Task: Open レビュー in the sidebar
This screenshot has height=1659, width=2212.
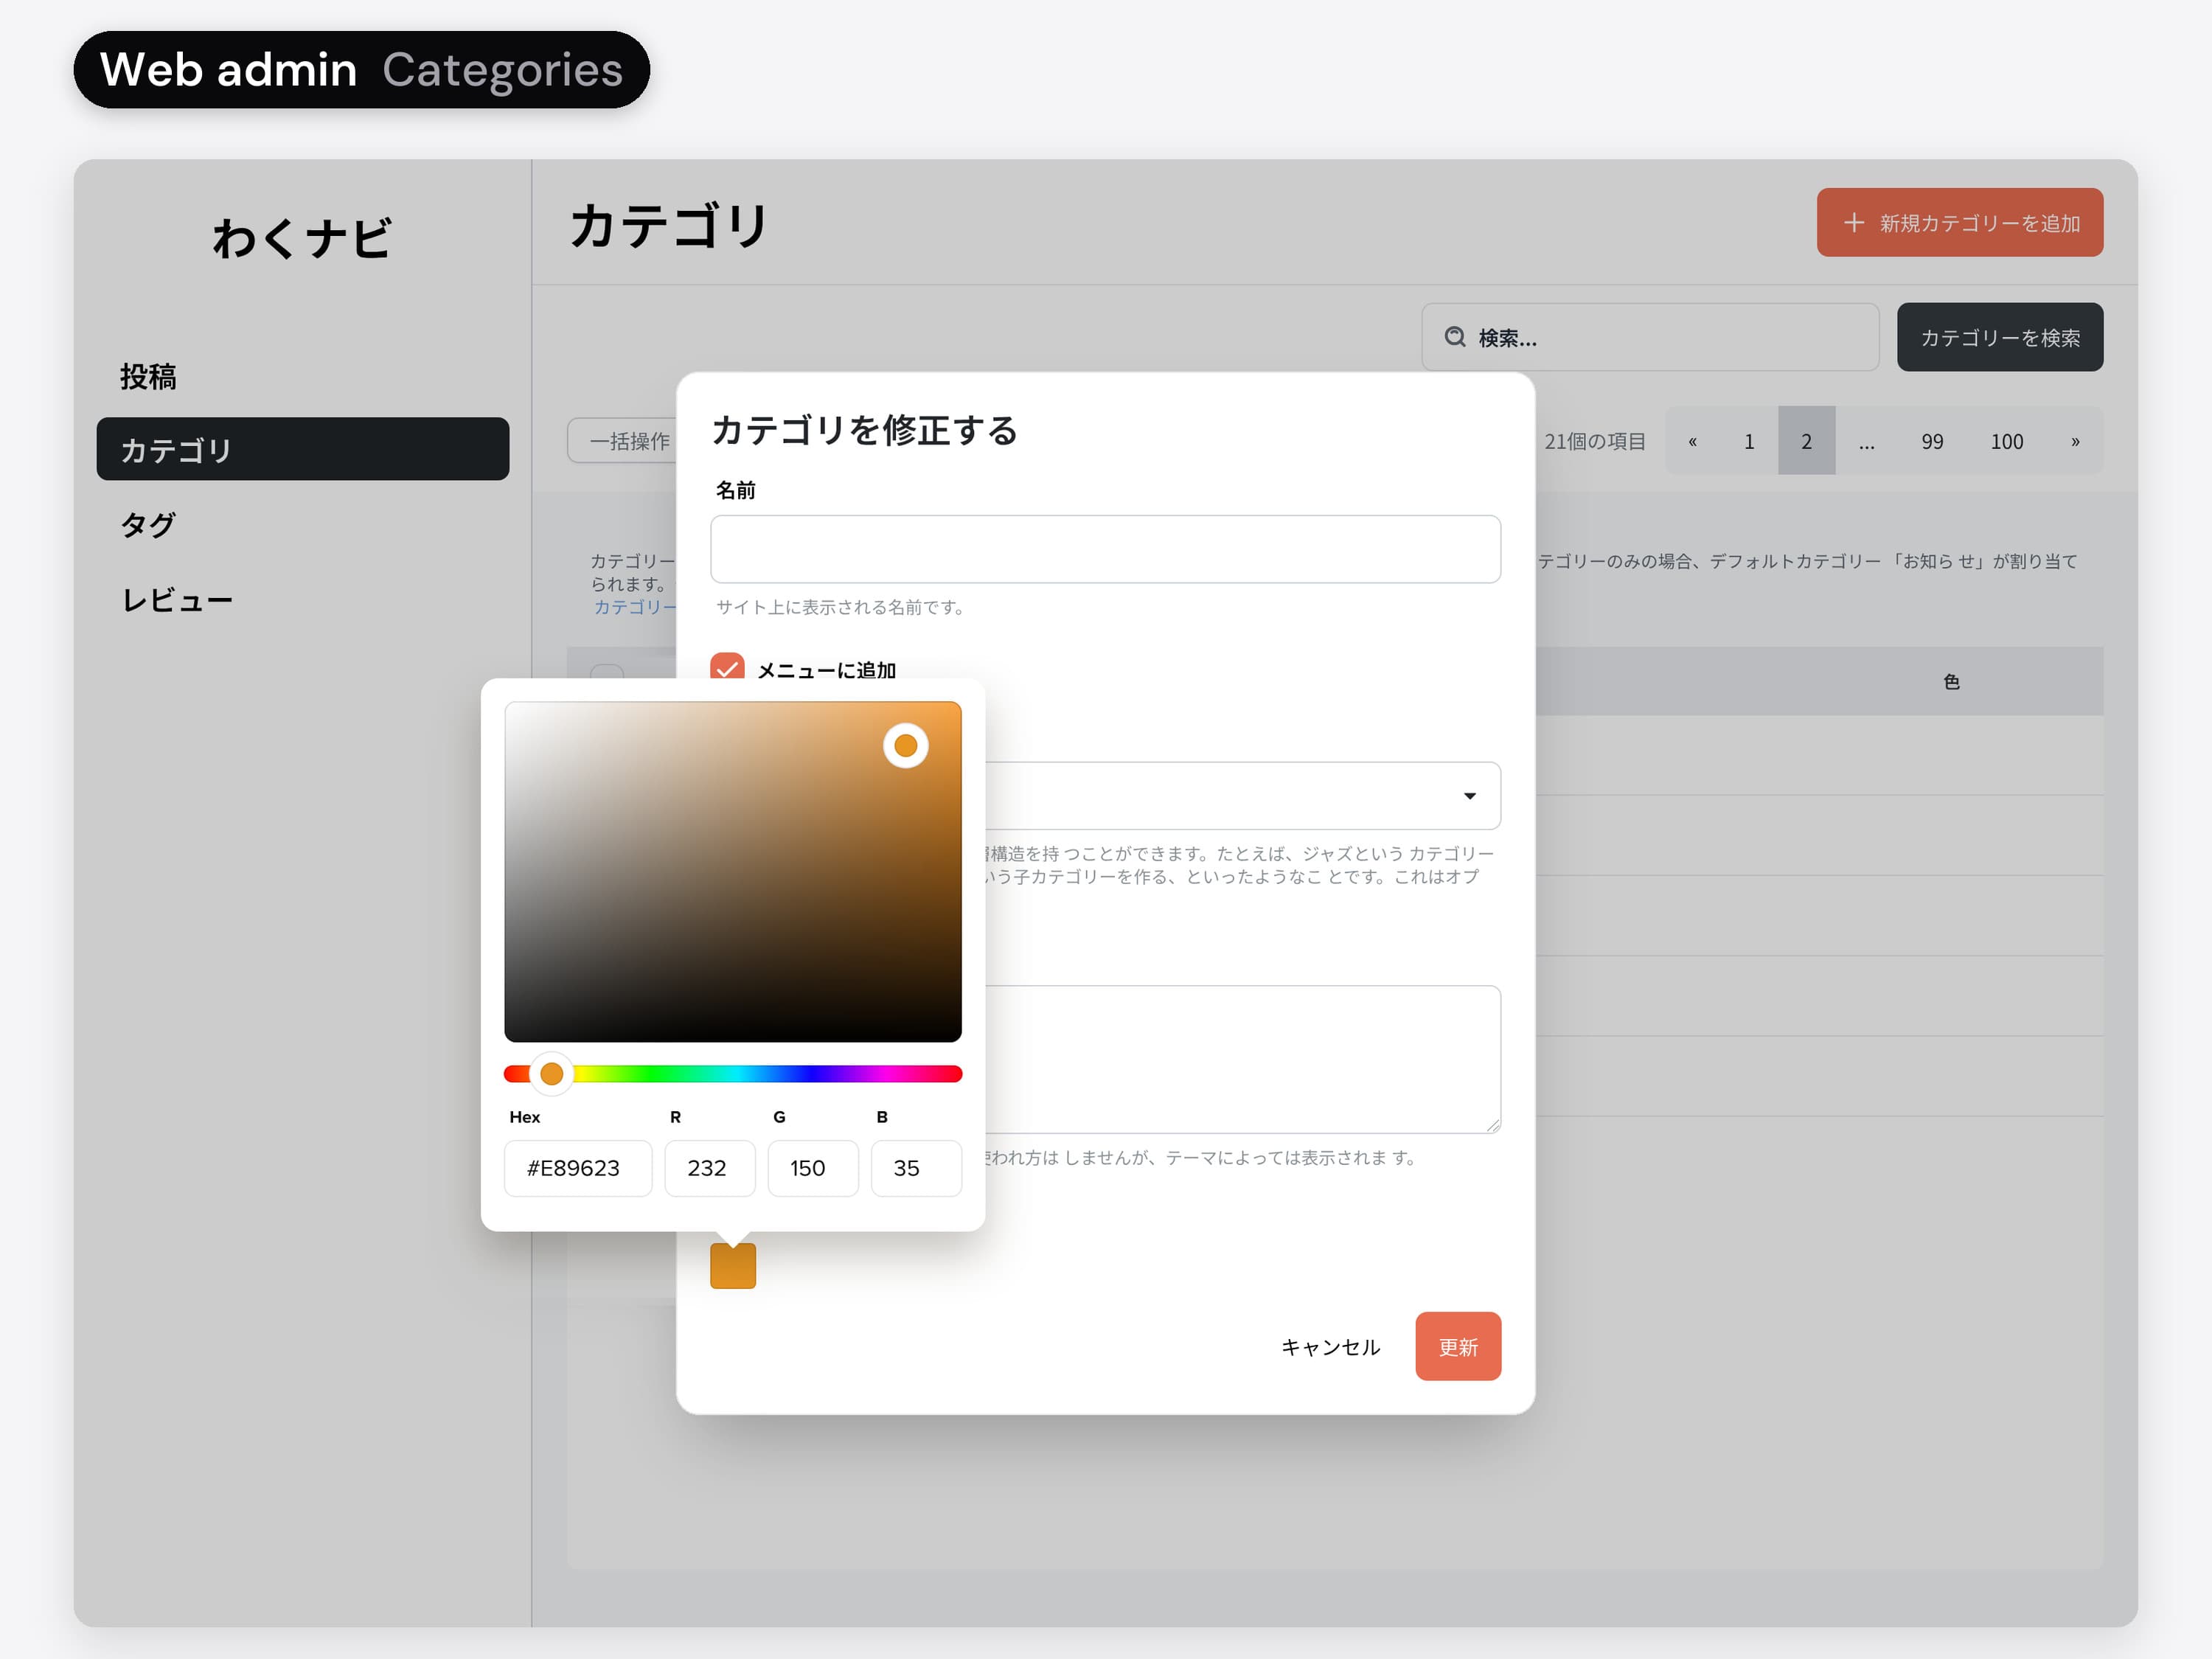Action: click(177, 600)
